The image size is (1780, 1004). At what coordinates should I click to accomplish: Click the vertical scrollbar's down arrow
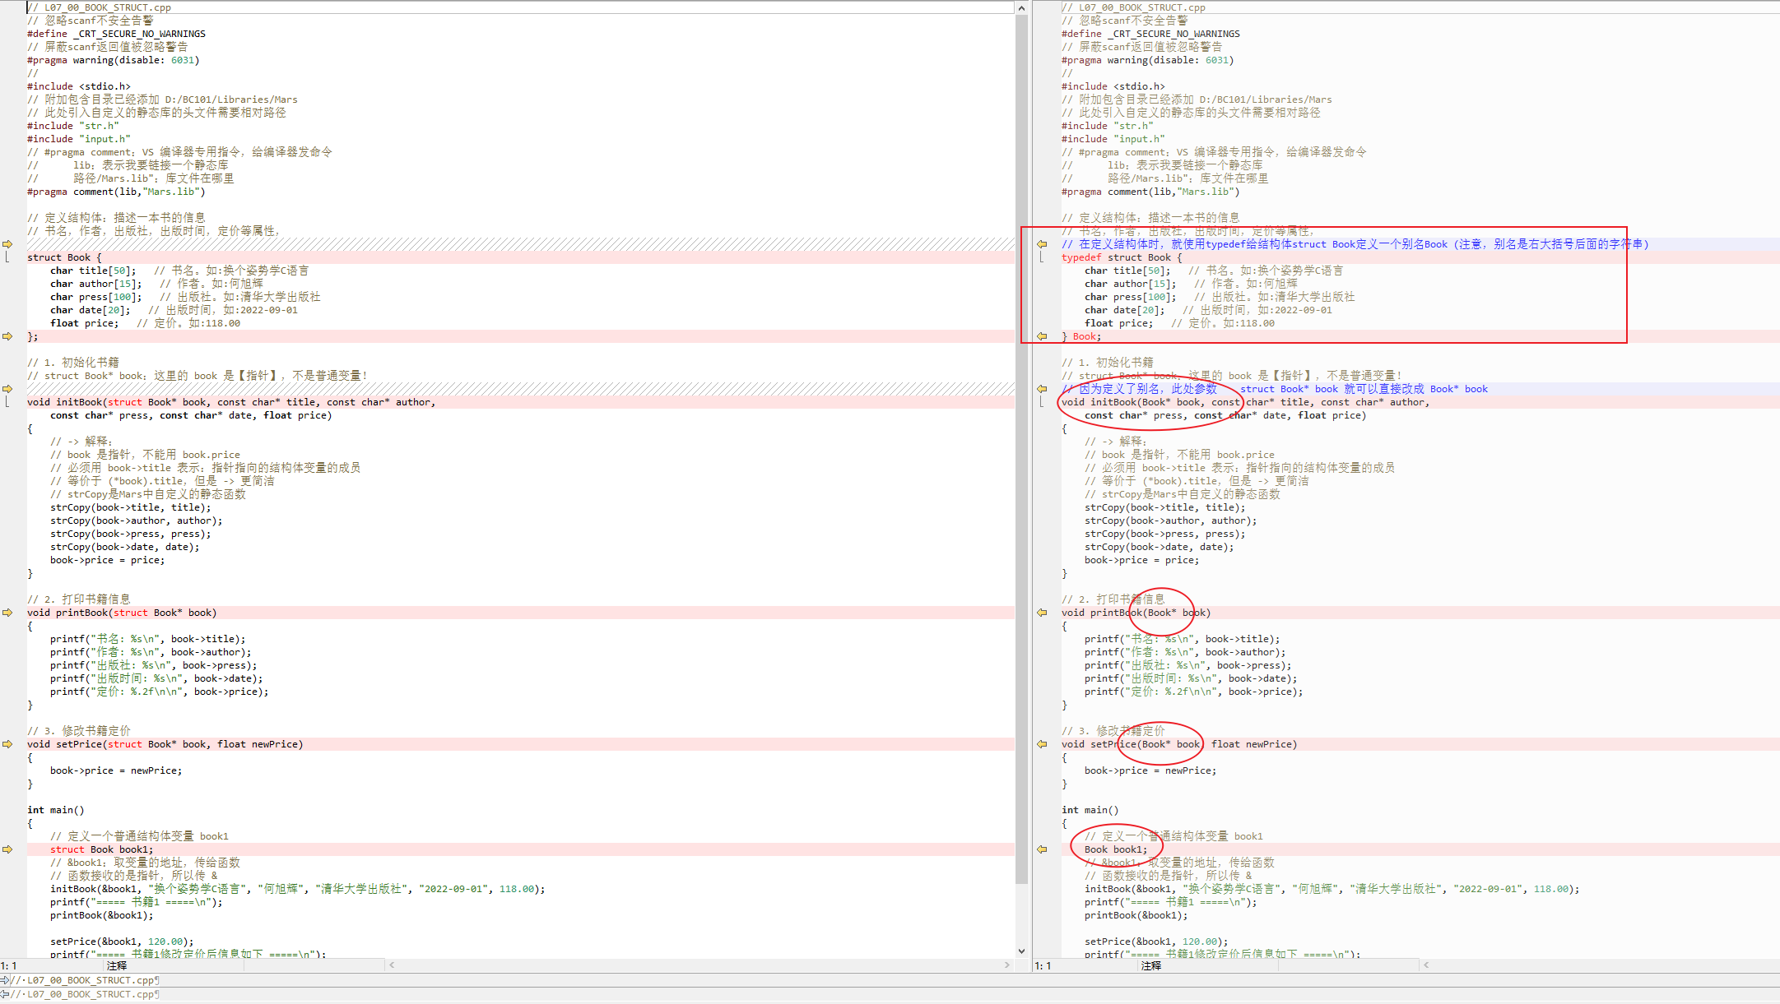click(1022, 951)
